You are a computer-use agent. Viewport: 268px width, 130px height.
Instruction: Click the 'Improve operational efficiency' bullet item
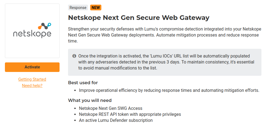[169, 90]
